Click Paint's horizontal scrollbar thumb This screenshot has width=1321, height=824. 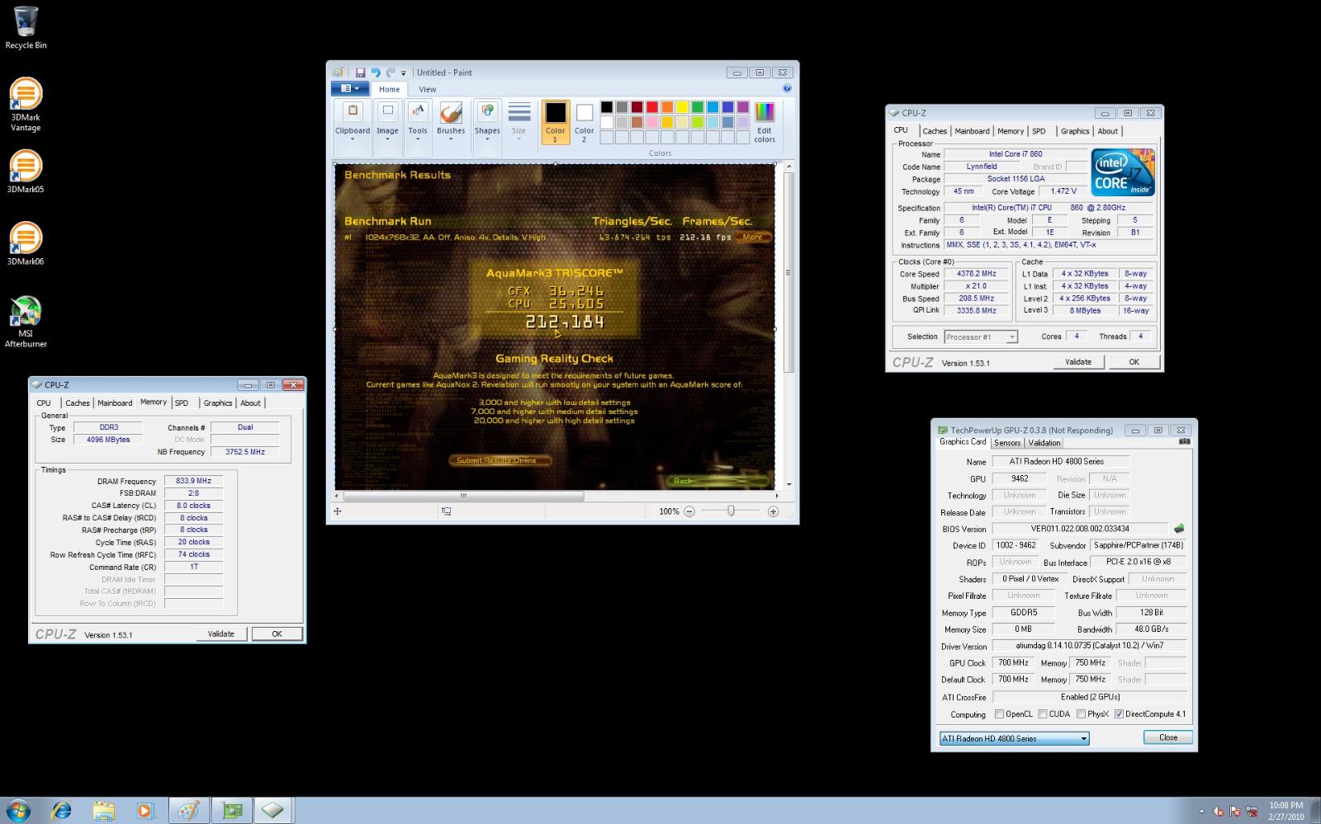(x=463, y=496)
